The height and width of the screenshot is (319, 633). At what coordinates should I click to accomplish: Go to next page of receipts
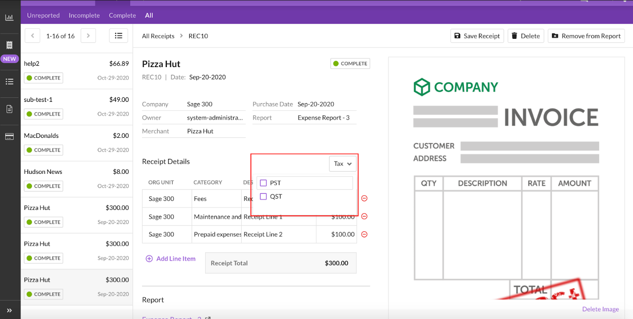coord(88,36)
